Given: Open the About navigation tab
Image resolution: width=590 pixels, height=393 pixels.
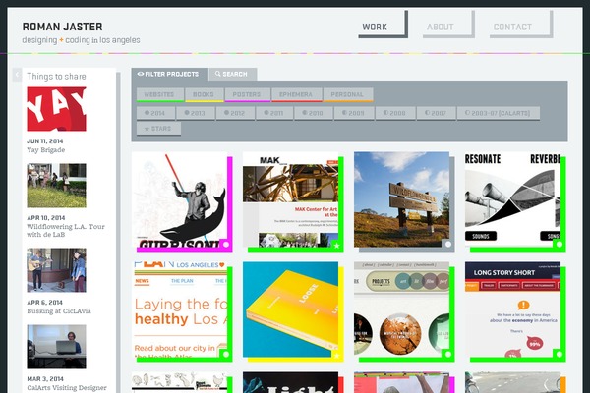Looking at the screenshot, I should 448,25.
